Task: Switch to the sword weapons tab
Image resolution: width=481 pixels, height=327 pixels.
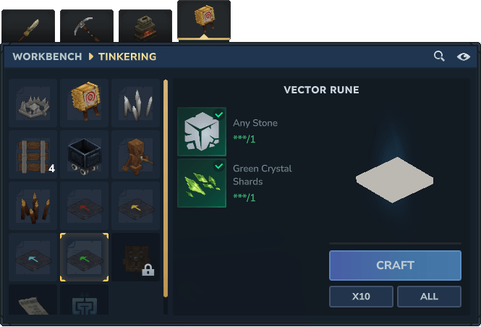Action: [28, 26]
